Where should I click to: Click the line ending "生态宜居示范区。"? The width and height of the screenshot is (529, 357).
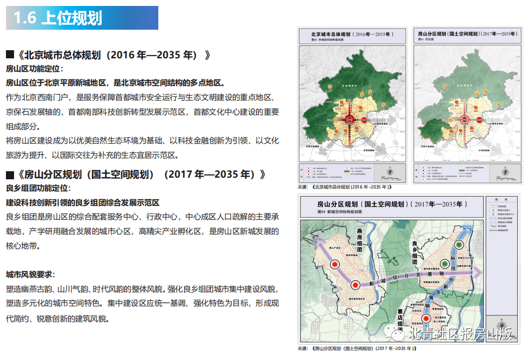tap(92, 155)
